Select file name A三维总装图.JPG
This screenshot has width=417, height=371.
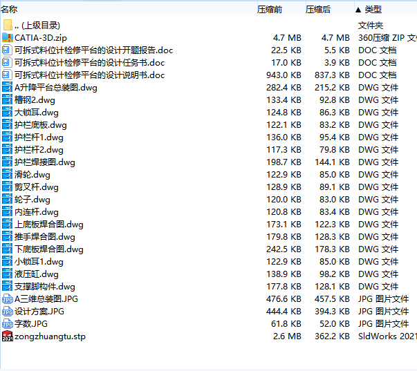click(46, 299)
